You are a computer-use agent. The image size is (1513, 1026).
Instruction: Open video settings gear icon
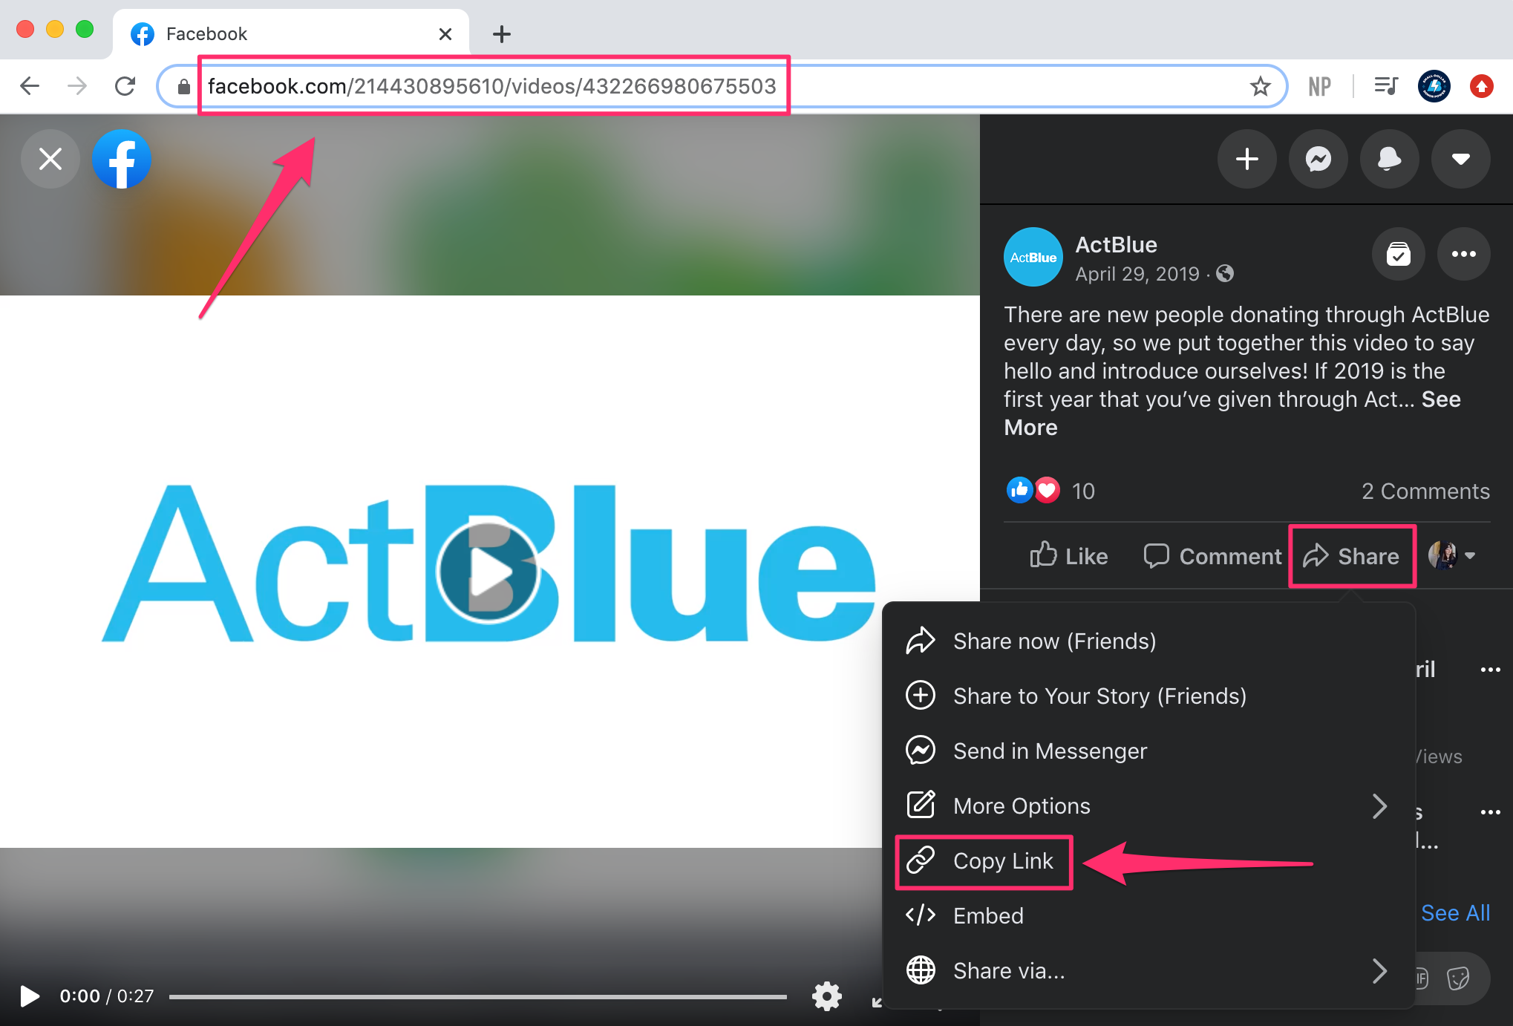(x=826, y=996)
